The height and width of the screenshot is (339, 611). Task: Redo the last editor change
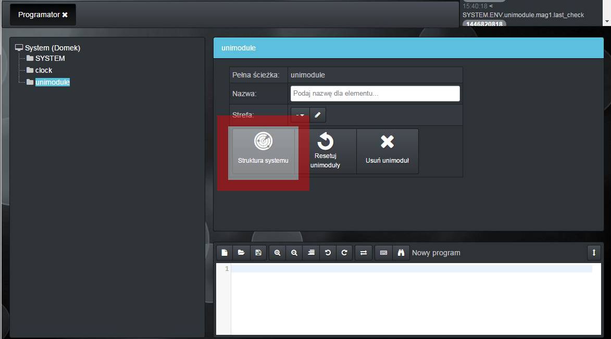344,253
